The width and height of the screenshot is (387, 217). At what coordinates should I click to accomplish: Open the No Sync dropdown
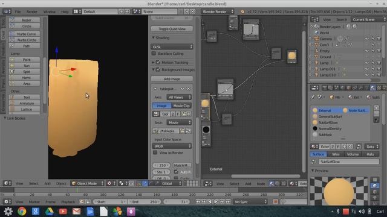(250, 202)
